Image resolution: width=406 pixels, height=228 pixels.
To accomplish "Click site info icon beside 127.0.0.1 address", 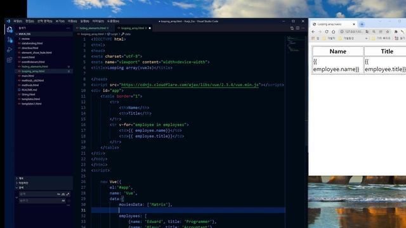I will (342, 32).
